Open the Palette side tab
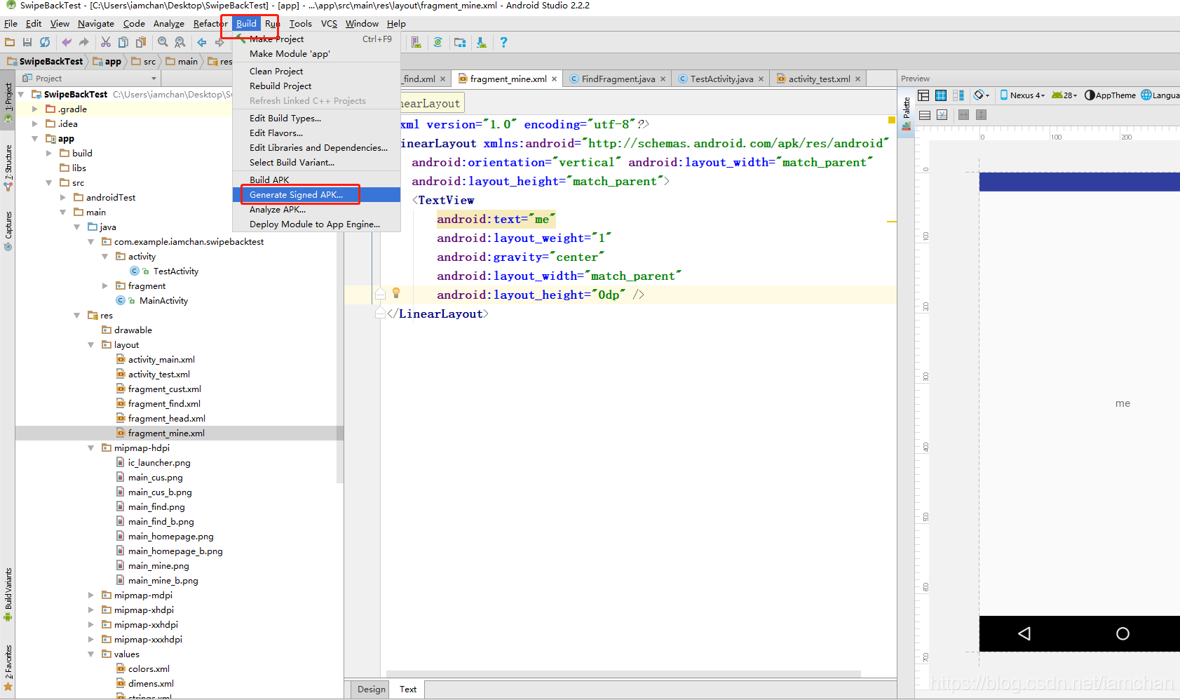 [x=907, y=114]
